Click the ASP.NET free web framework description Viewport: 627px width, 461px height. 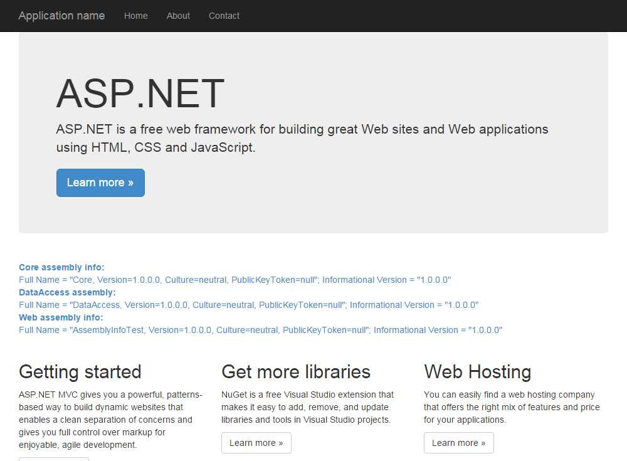[x=302, y=139]
